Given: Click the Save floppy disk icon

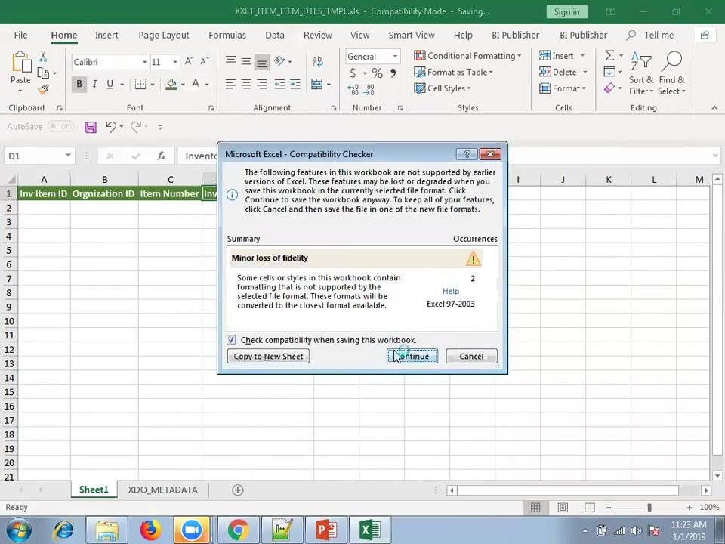Looking at the screenshot, I should coord(91,127).
